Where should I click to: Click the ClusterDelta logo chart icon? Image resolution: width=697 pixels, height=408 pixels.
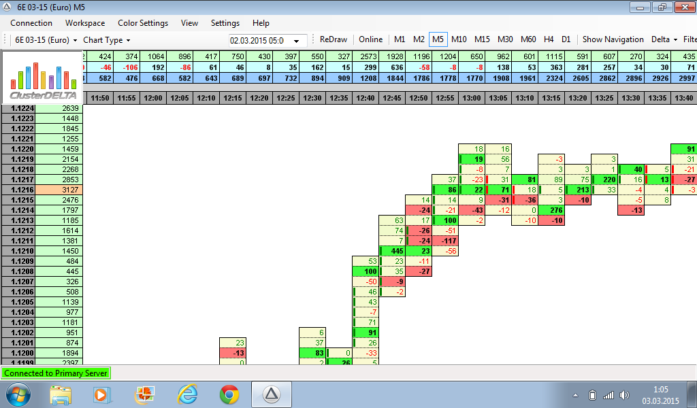click(x=43, y=77)
